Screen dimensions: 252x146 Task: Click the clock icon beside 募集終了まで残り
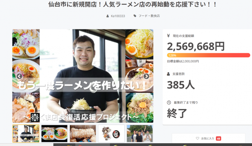(x=169, y=103)
